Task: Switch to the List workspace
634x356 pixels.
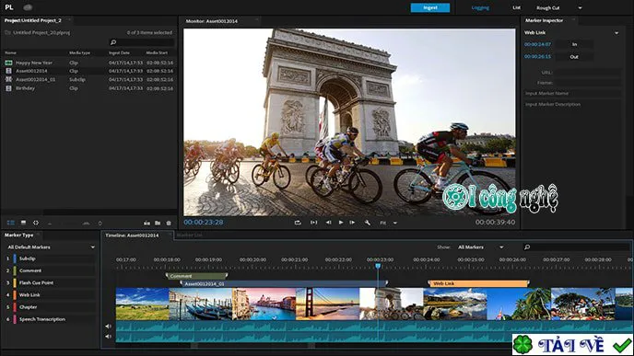Action: [x=516, y=7]
